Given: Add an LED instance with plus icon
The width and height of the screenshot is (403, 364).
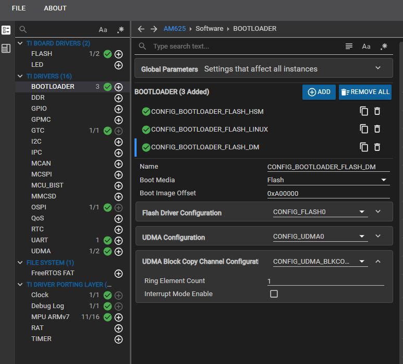Looking at the screenshot, I should (118, 65).
